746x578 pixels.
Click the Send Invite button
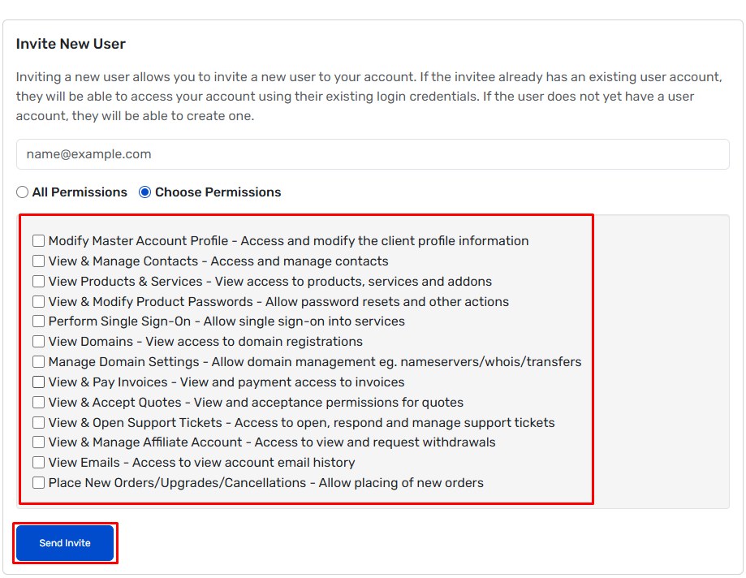[65, 543]
